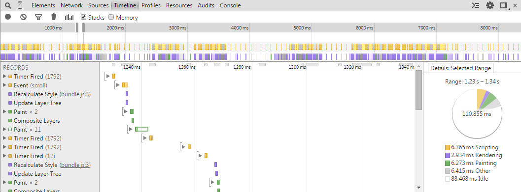Click the garbage collect trash icon
Screen dimensions: 521x192
coord(54,17)
